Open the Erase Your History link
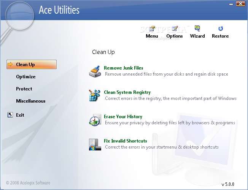This screenshot has height=190, width=248. click(x=123, y=117)
